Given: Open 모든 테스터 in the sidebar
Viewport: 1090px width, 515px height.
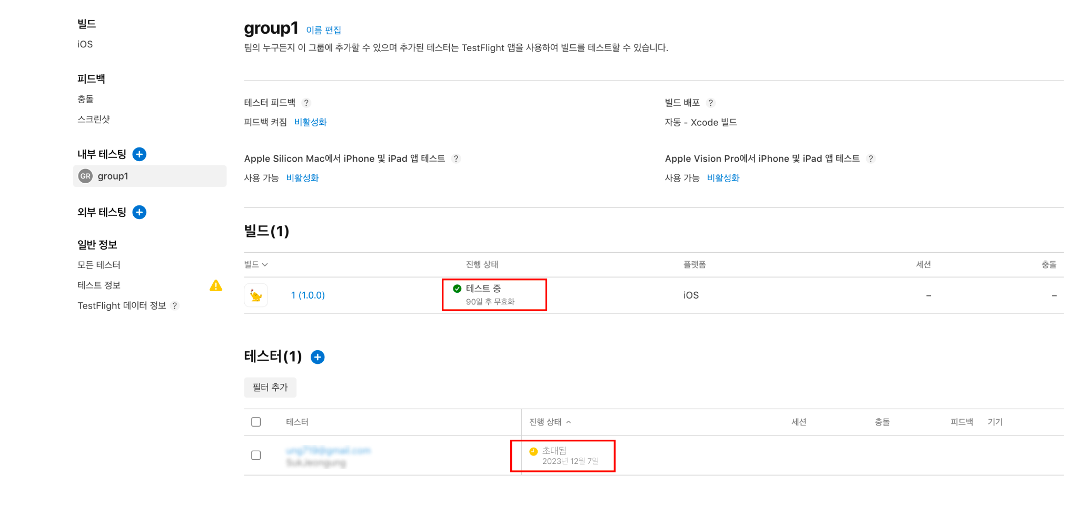Looking at the screenshot, I should point(99,265).
